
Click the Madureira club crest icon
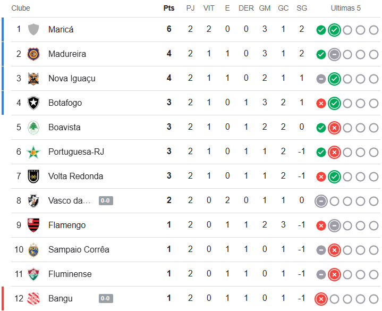33,54
